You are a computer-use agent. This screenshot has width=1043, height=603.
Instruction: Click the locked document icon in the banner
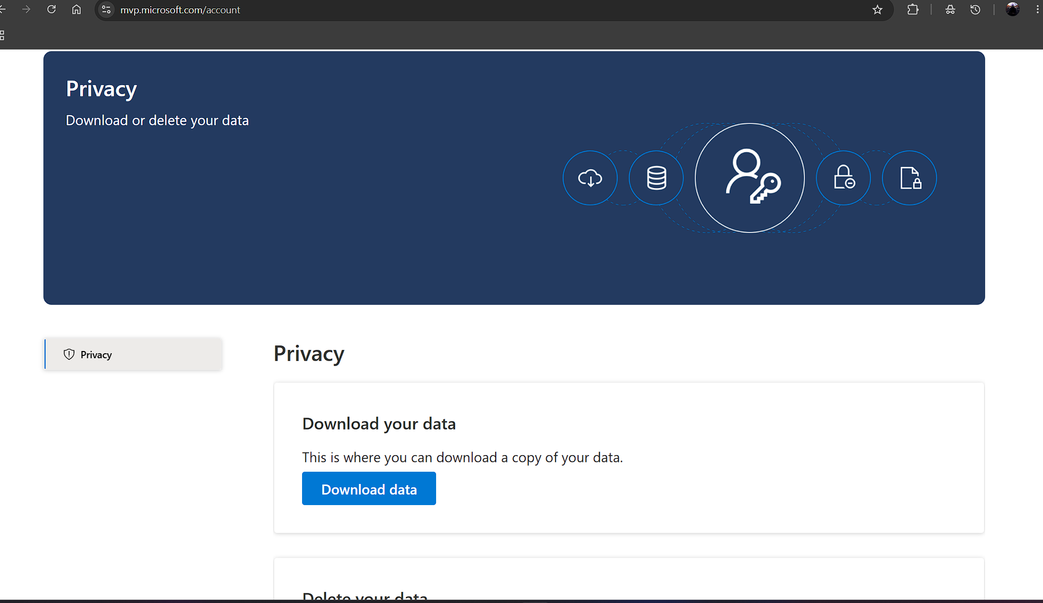click(909, 178)
